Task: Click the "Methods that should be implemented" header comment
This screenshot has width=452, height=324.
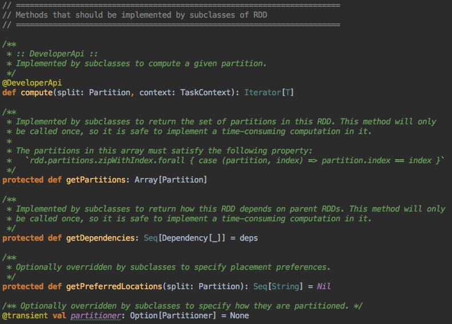Action: pos(140,15)
